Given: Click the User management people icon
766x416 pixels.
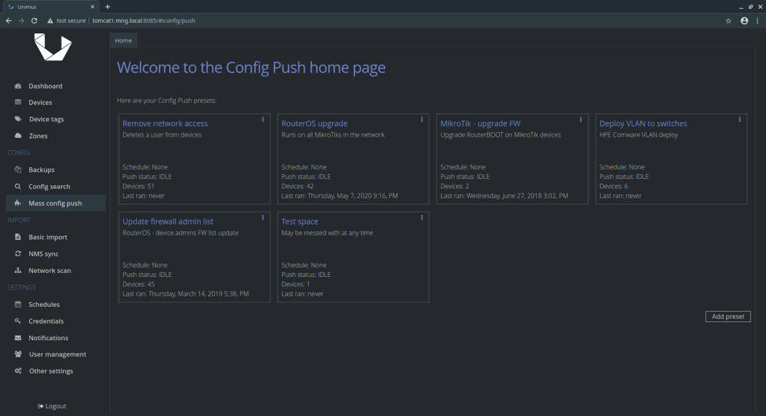Looking at the screenshot, I should pyautogui.click(x=18, y=354).
